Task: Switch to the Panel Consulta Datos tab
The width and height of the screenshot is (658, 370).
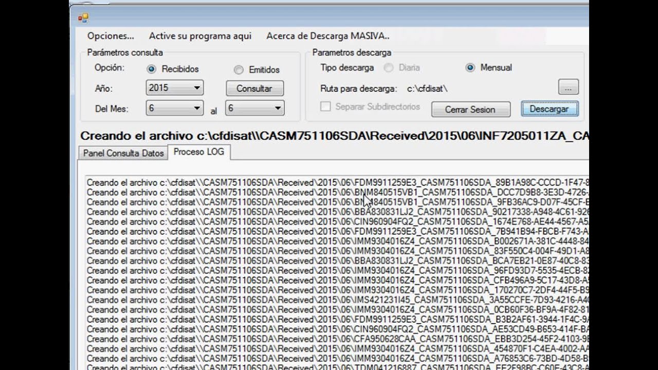Action: point(123,153)
